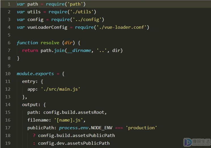This screenshot has width=211, height=148.
Task: Click line number 13 in the gutter
Action: [x=8, y=97]
